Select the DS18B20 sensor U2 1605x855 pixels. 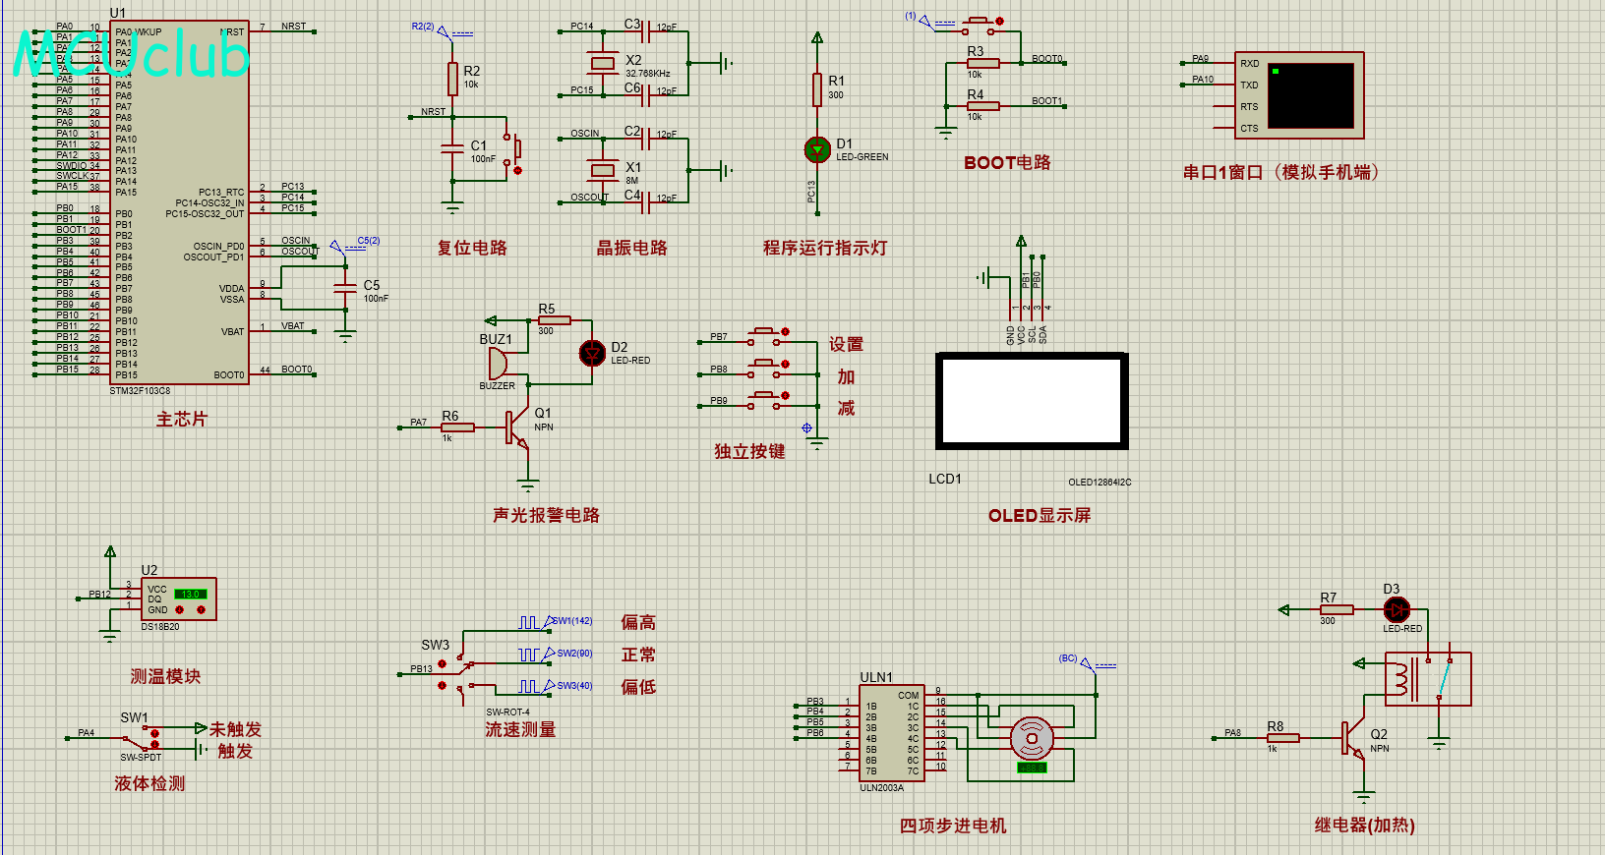[180, 598]
